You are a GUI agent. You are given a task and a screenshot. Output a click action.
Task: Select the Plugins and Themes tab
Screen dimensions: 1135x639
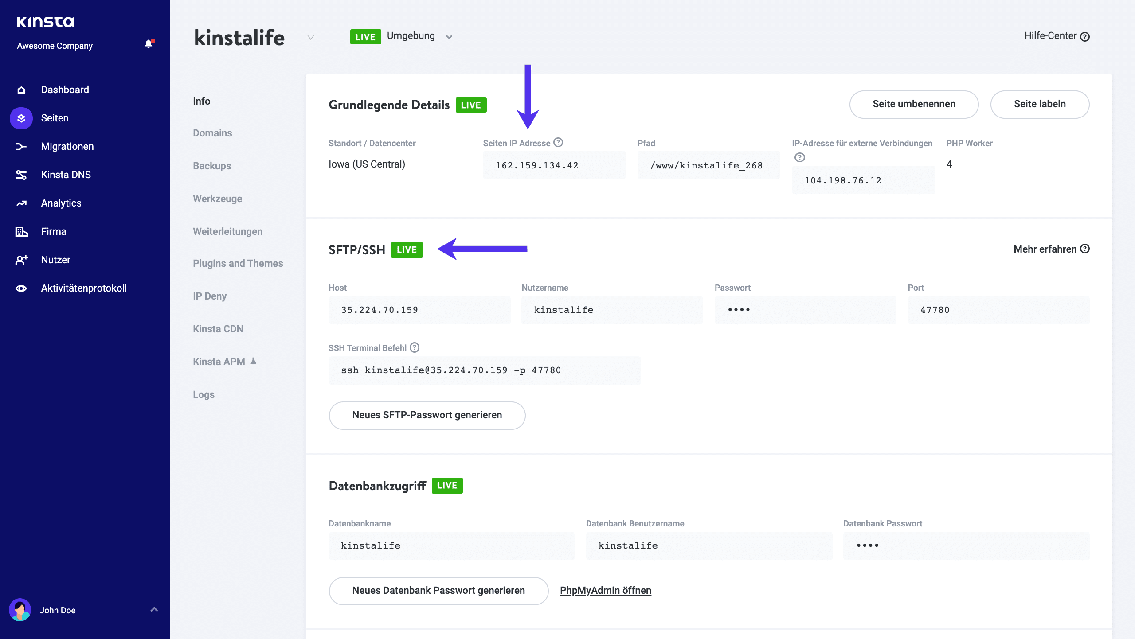click(238, 263)
